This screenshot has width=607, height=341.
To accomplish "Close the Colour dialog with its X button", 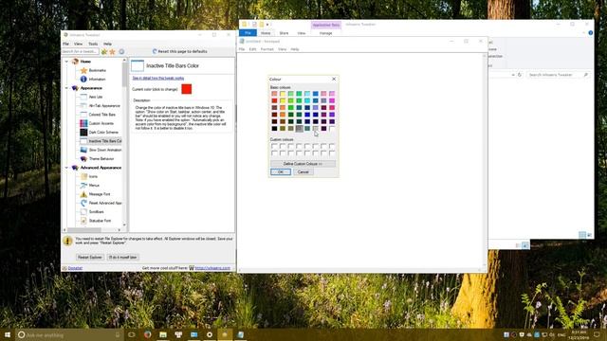I will point(334,79).
